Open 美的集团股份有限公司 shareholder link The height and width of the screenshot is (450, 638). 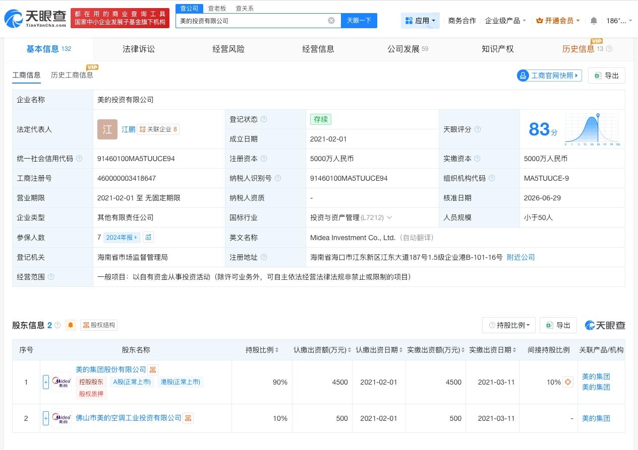click(111, 370)
